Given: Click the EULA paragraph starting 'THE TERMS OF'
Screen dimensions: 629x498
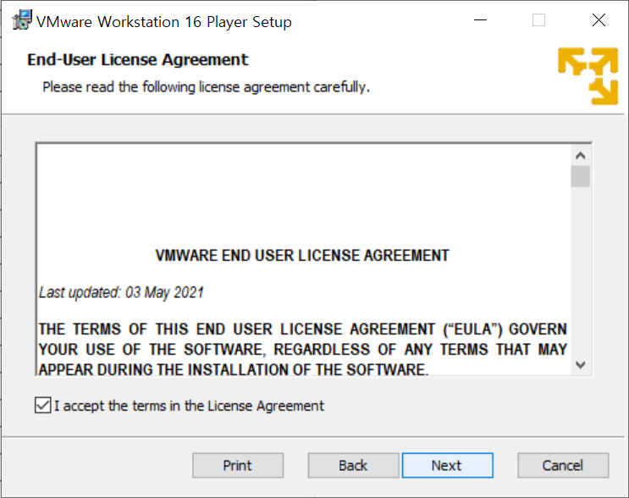Looking at the screenshot, I should tap(302, 349).
